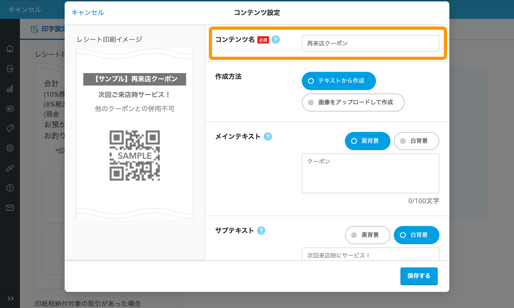This screenshot has width=514, height=308.
Task: Click キャンセル in background top bar
Action: 25,10
